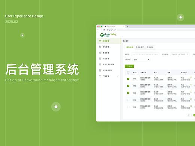Uncheck the second row's green checkbox
This screenshot has width=195, height=146.
click(128, 86)
